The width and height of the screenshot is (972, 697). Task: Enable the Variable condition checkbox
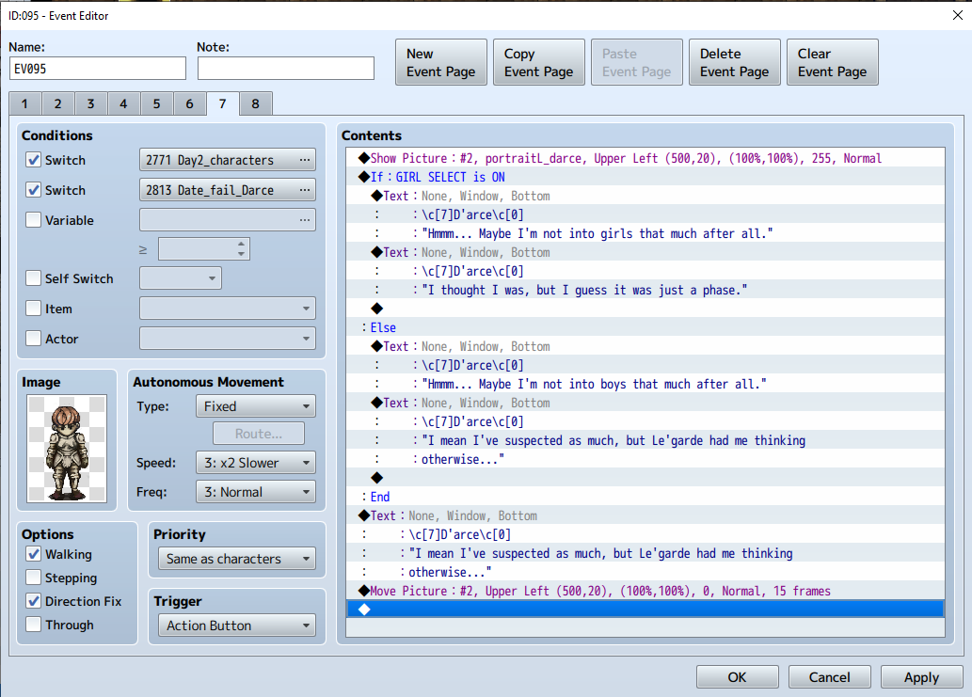tap(34, 220)
